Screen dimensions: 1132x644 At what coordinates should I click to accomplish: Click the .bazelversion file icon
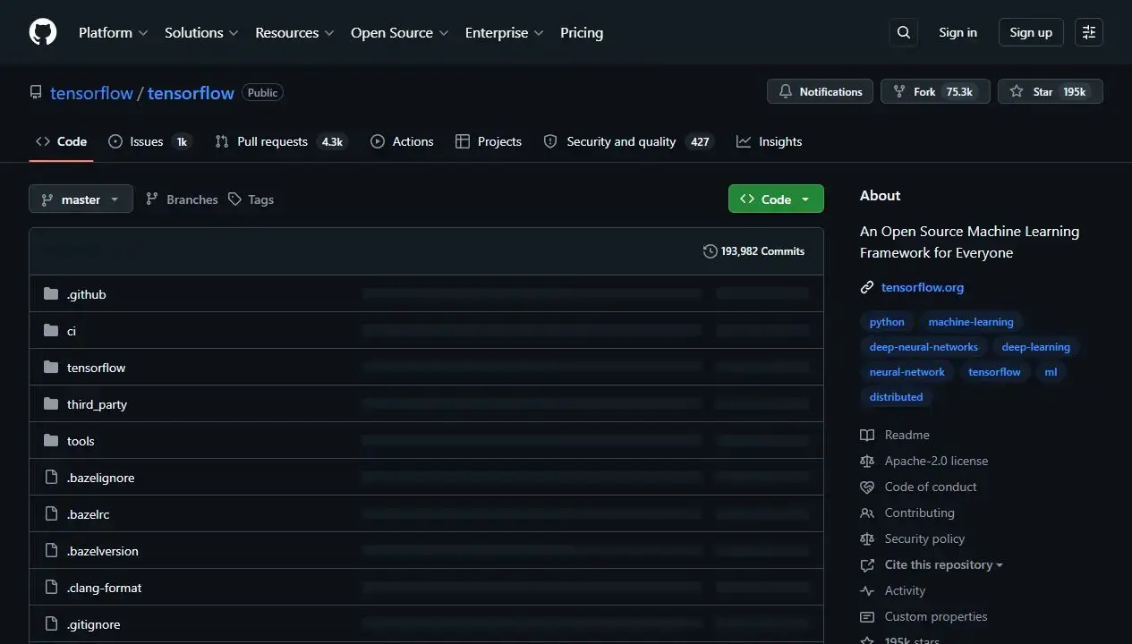[51, 551]
